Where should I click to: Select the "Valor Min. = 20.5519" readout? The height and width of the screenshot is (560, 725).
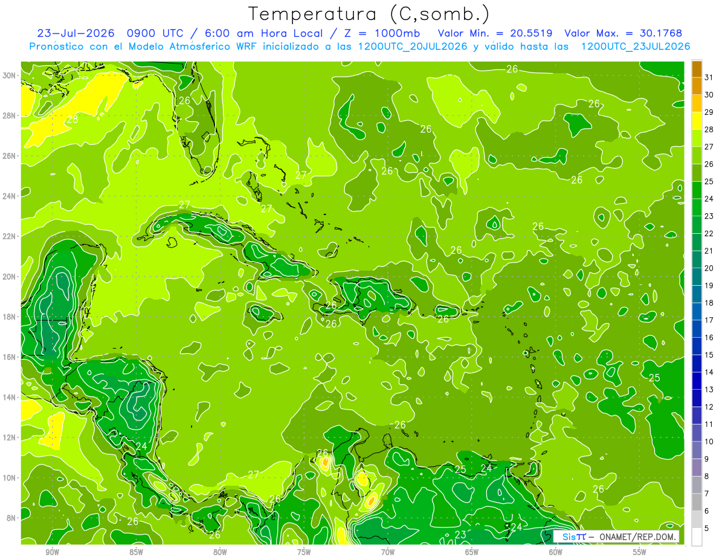(495, 33)
